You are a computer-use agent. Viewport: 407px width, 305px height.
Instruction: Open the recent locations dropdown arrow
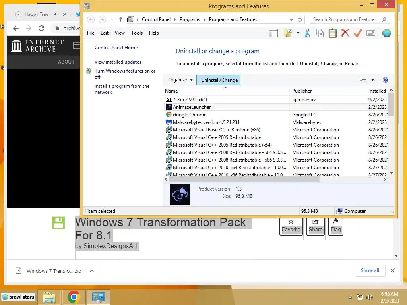[112, 19]
